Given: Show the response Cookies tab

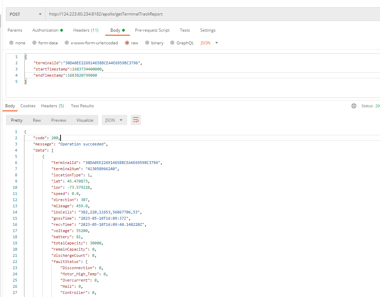Looking at the screenshot, I should point(28,106).
